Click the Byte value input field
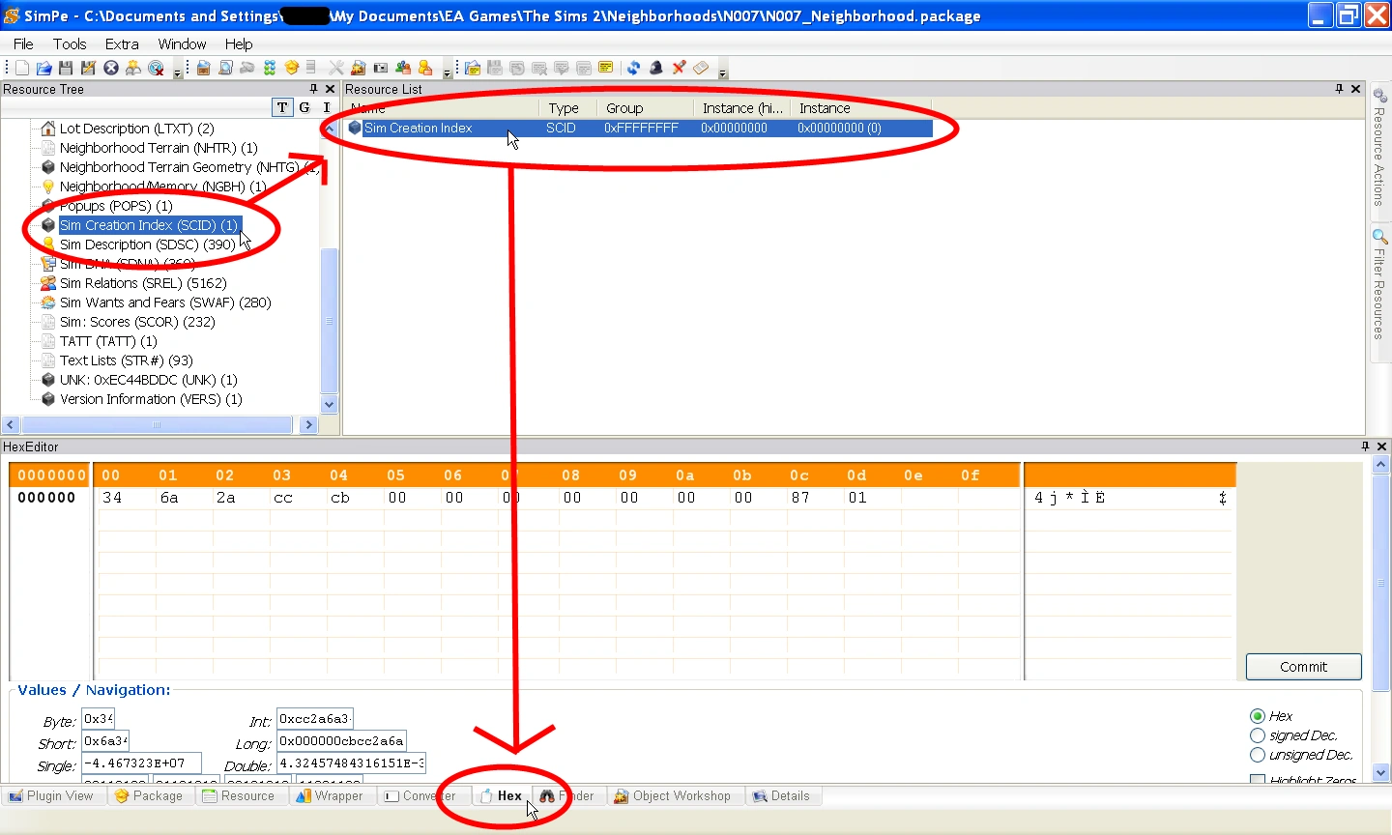The height and width of the screenshot is (835, 1392). (98, 719)
